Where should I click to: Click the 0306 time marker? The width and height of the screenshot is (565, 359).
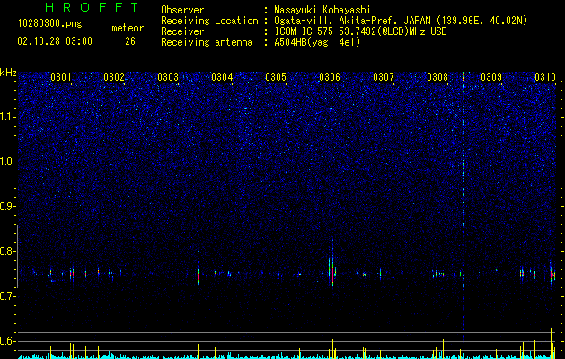point(330,77)
